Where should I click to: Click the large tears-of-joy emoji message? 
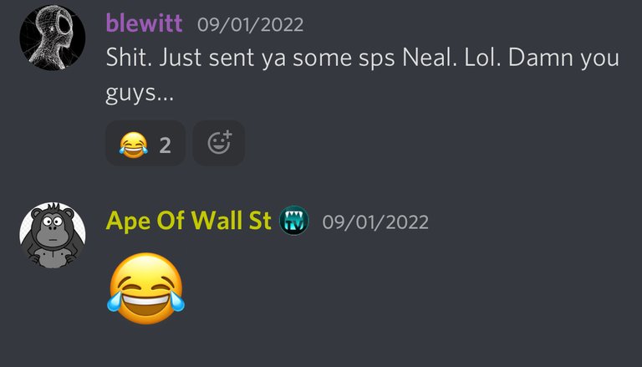coord(145,288)
